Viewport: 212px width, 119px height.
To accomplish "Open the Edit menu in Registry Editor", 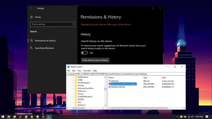I will (74, 71).
